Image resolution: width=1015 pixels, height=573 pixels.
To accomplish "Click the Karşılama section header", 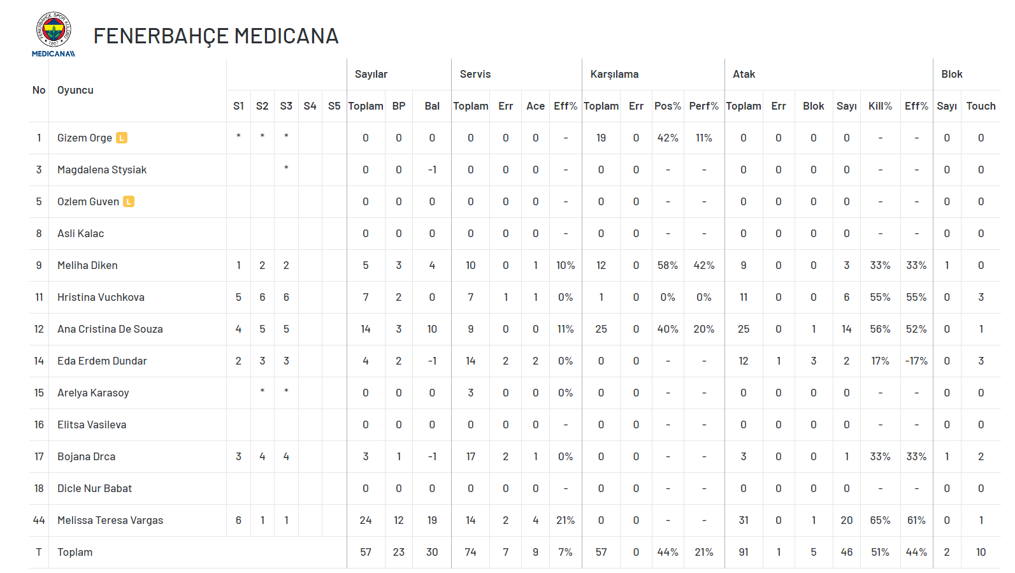I will click(x=614, y=74).
